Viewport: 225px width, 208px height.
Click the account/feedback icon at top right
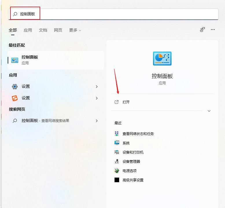point(202,30)
